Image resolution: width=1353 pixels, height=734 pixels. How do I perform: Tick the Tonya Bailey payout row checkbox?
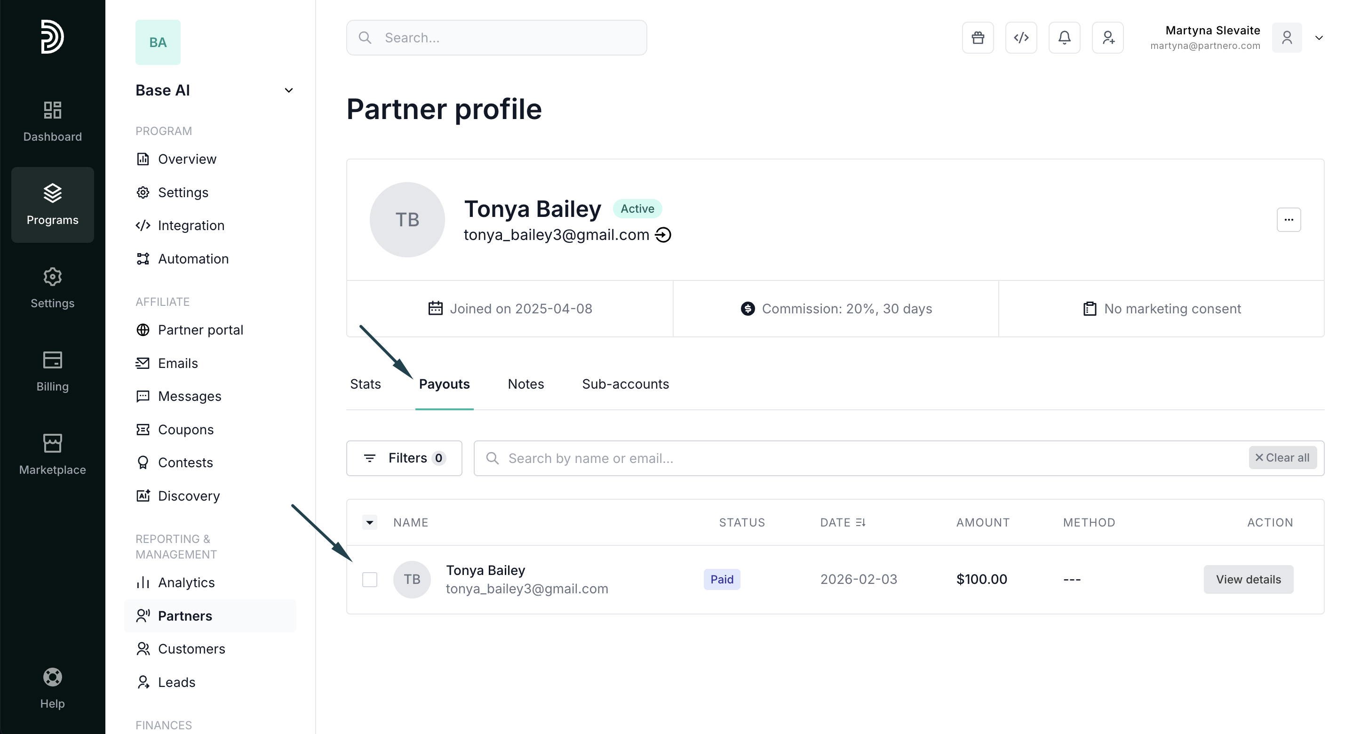370,580
